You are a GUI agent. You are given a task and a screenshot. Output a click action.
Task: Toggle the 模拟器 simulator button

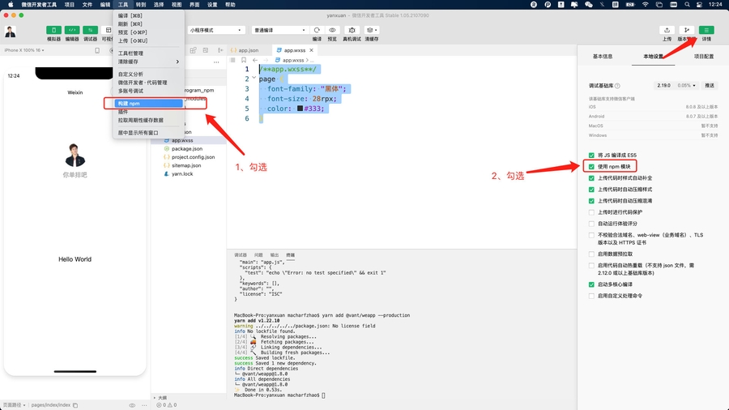point(53,30)
